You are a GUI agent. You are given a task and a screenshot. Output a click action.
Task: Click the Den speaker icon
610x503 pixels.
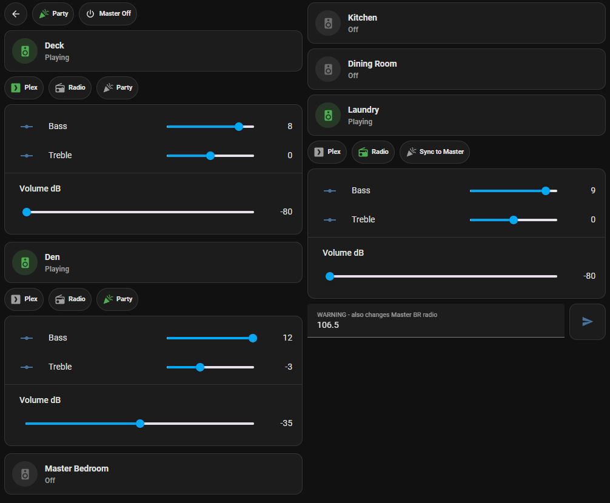[x=25, y=263]
